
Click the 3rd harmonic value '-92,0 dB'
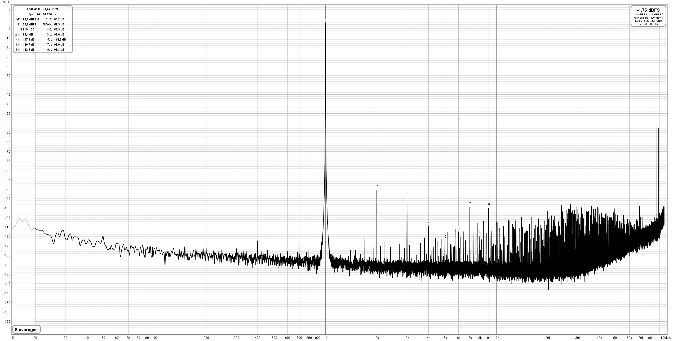tap(59, 34)
